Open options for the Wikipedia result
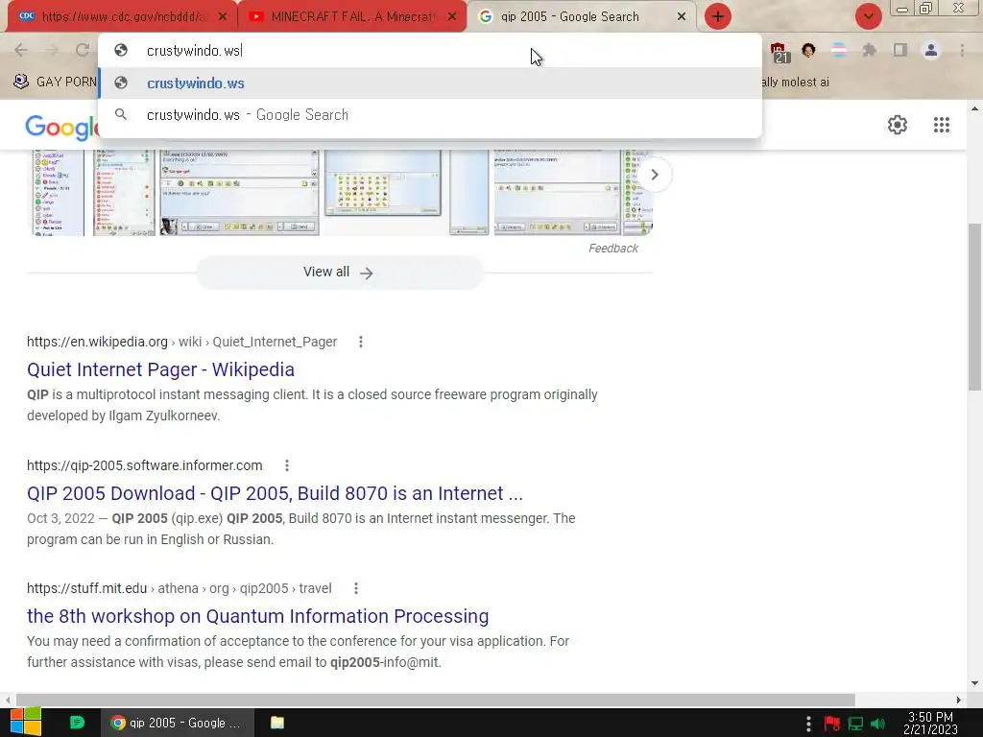 click(x=361, y=342)
